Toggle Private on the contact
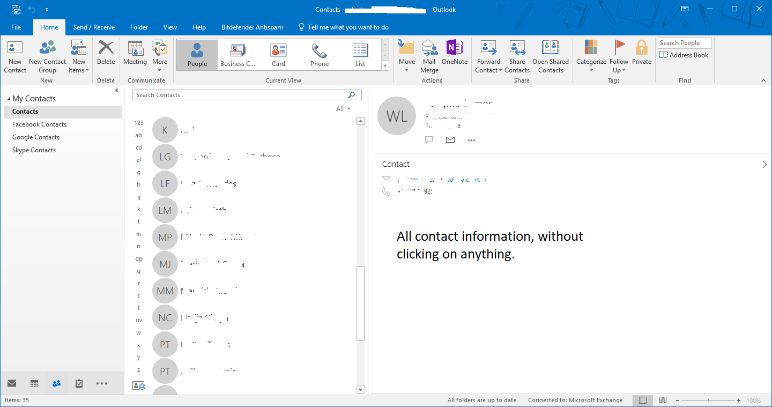Screen dimensions: 772x407 [642, 53]
